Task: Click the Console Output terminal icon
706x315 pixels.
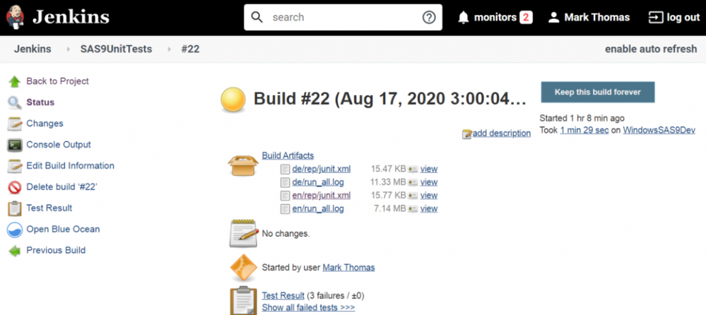Action: [x=15, y=145]
